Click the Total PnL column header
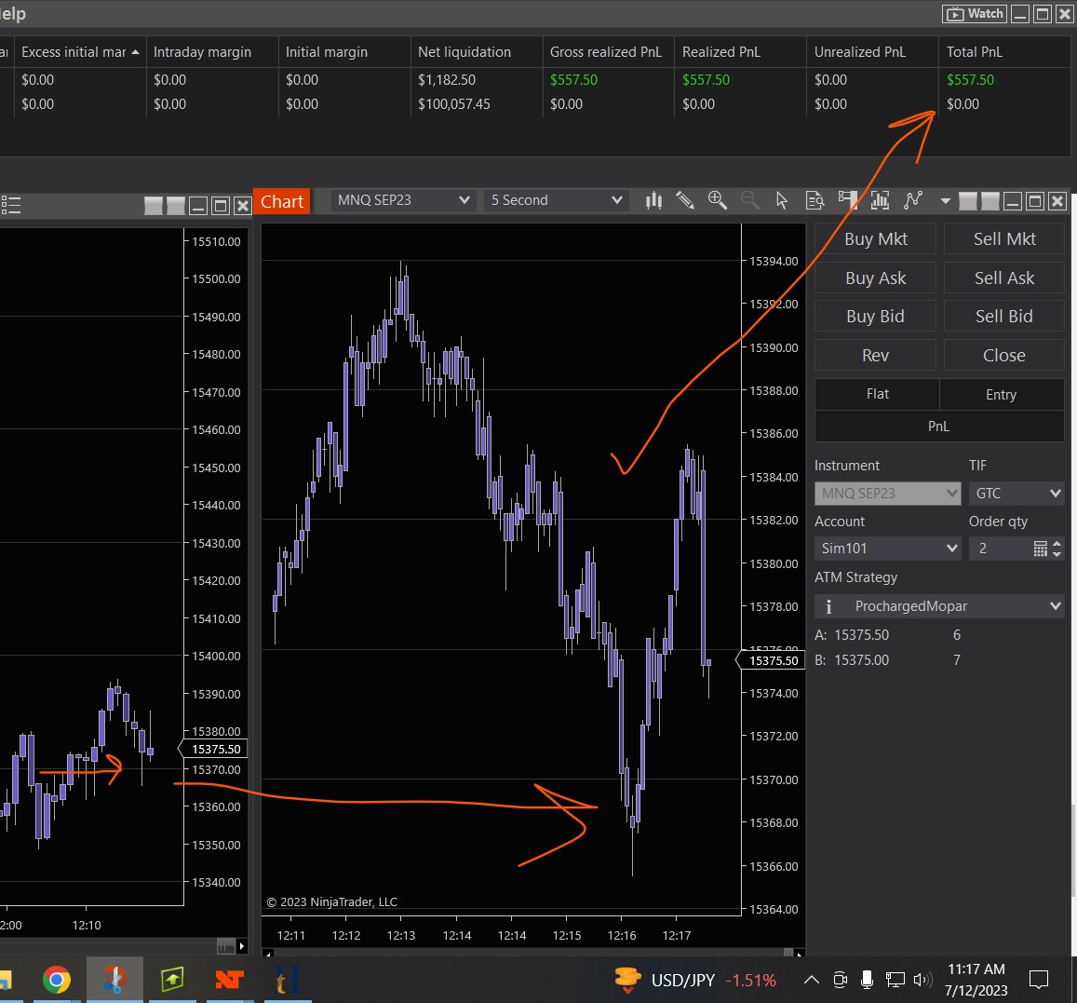 [x=974, y=52]
